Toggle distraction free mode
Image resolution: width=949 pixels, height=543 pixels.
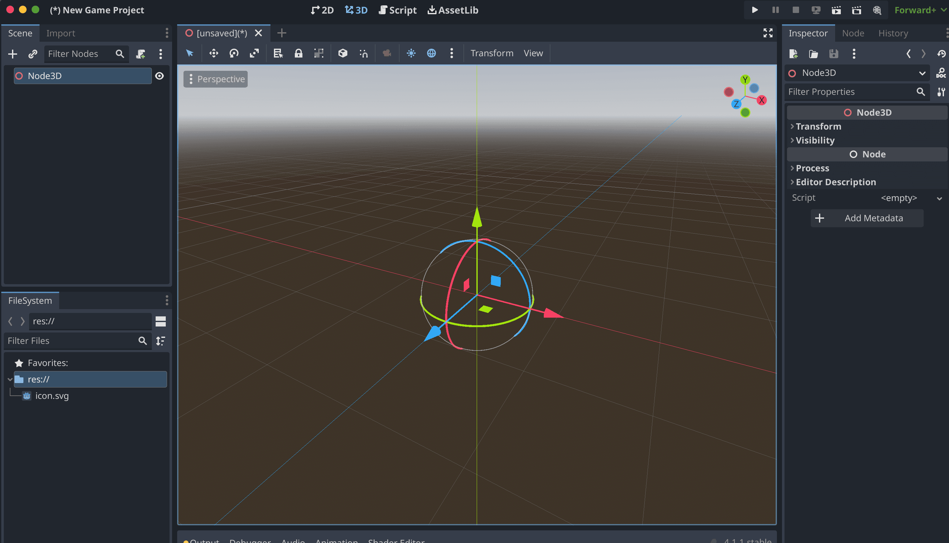(768, 33)
